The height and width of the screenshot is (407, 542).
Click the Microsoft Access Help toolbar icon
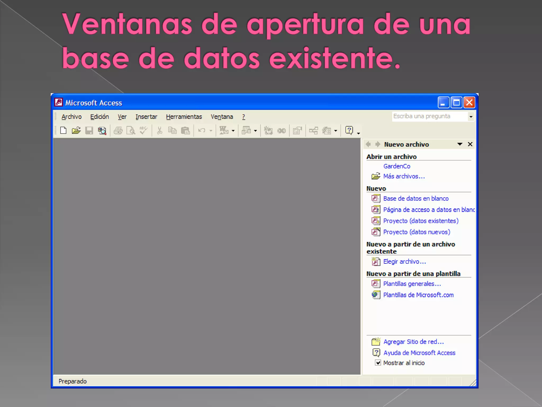(349, 131)
